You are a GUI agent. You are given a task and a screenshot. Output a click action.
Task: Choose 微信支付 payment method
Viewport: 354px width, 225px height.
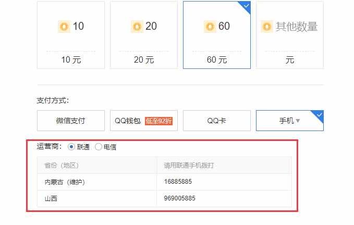tap(71, 121)
